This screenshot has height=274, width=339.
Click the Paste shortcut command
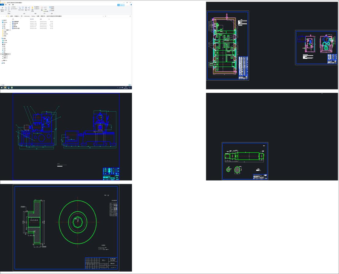point(14,9)
